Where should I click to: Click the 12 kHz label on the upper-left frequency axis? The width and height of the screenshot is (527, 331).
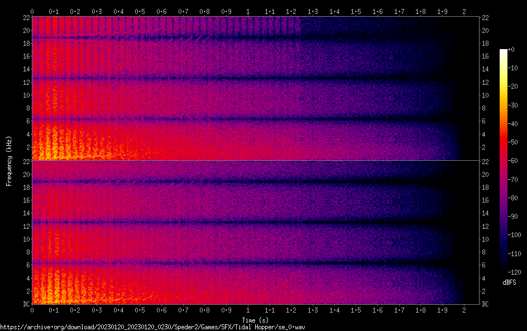(x=25, y=82)
